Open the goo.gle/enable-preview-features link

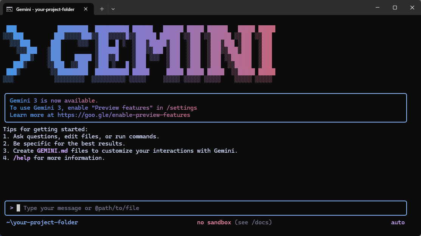point(124,115)
